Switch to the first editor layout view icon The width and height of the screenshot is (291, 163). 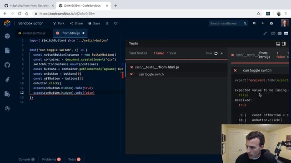273,33
